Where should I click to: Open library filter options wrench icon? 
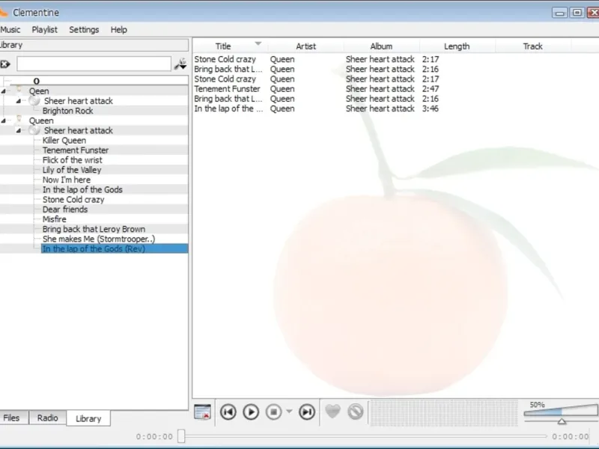[180, 64]
